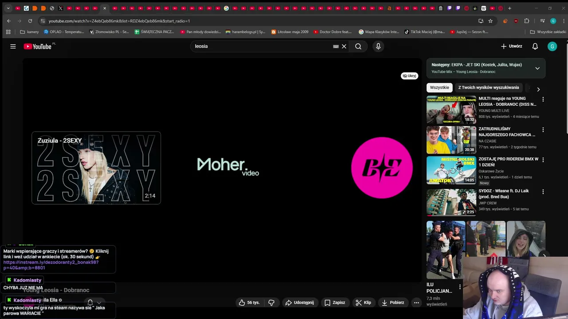Open the ILU POLICJAN short thumbnail

click(446, 249)
